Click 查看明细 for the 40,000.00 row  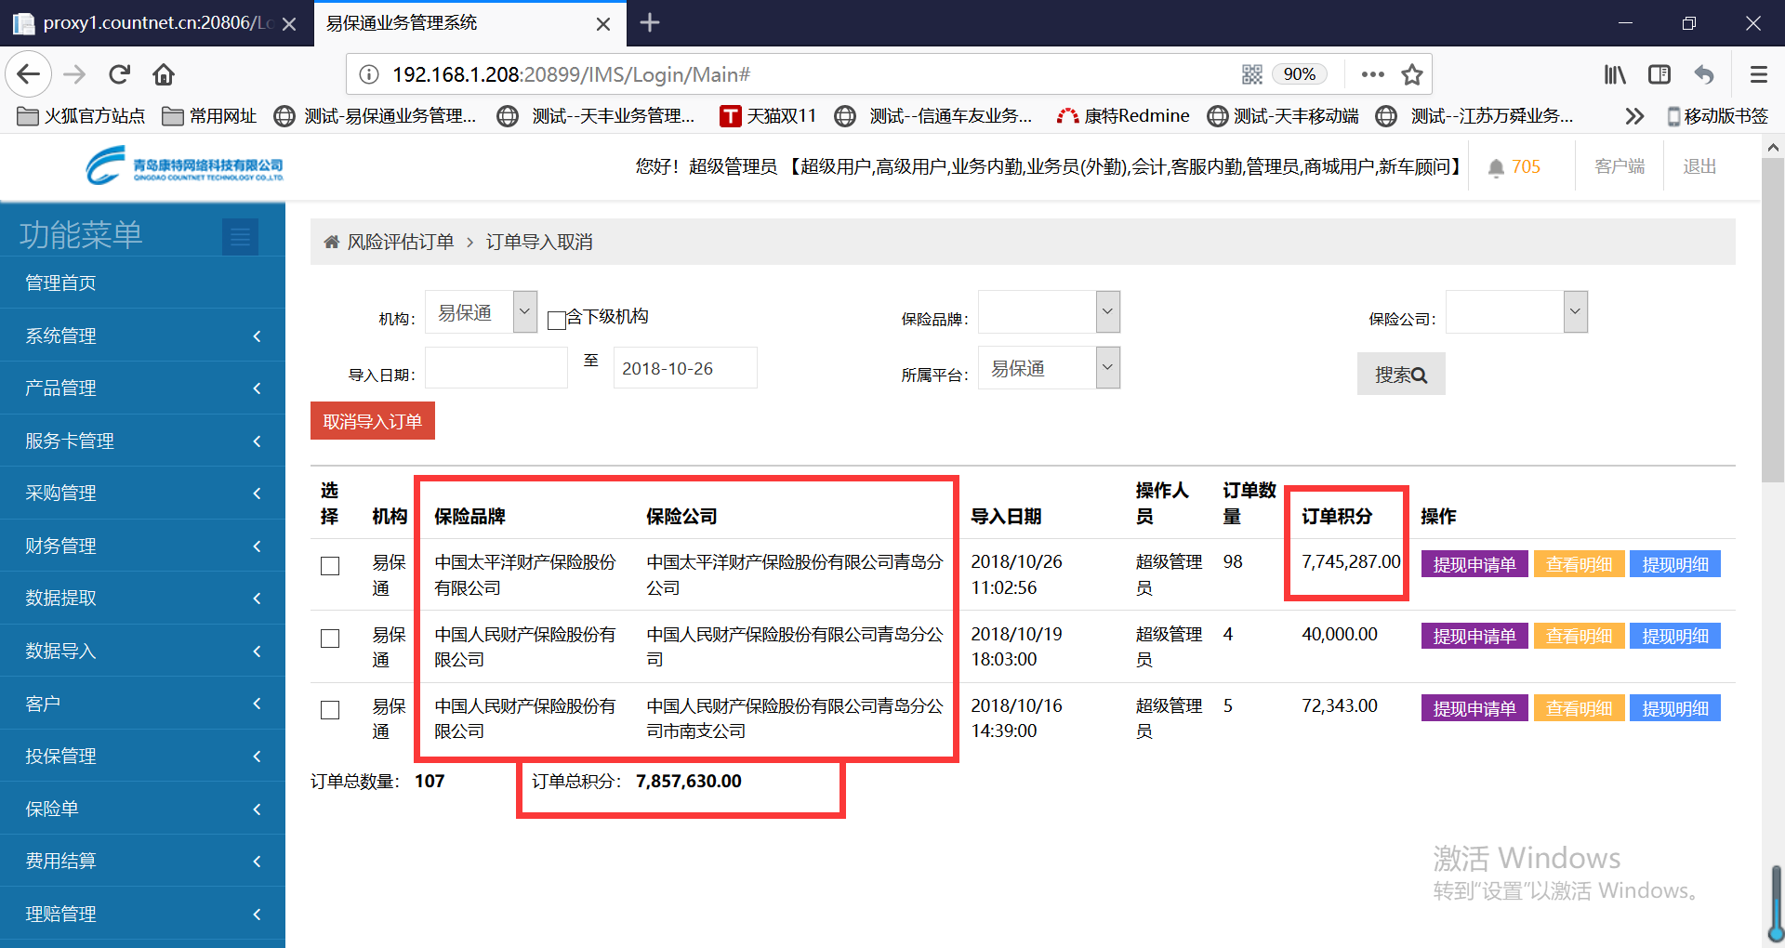1580,636
